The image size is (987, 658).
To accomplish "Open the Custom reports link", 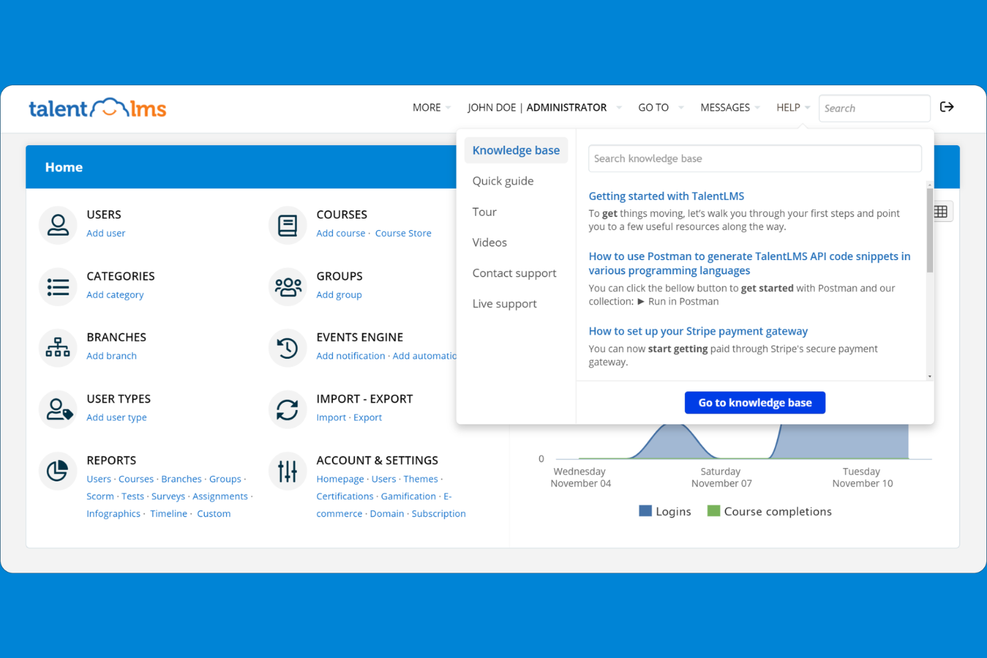I will (x=213, y=513).
